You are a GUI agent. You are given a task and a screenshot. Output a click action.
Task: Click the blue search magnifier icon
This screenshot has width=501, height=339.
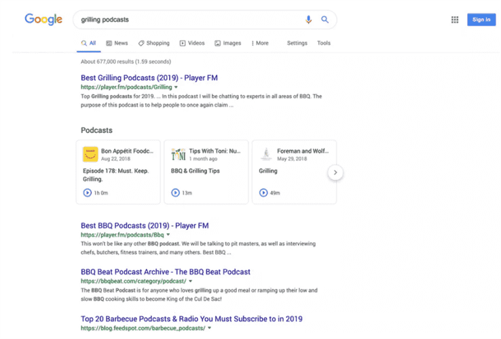click(x=324, y=20)
